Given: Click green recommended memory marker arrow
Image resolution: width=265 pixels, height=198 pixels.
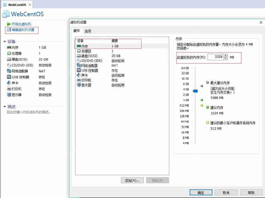Looking at the screenshot, I should click(x=201, y=100).
